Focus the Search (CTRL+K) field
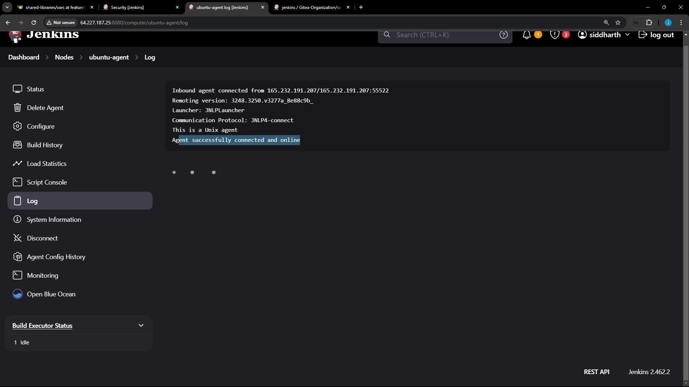This screenshot has width=689, height=387. click(x=445, y=35)
